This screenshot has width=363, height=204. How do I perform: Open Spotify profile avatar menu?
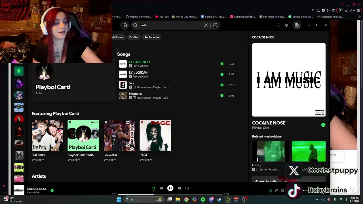[297, 25]
